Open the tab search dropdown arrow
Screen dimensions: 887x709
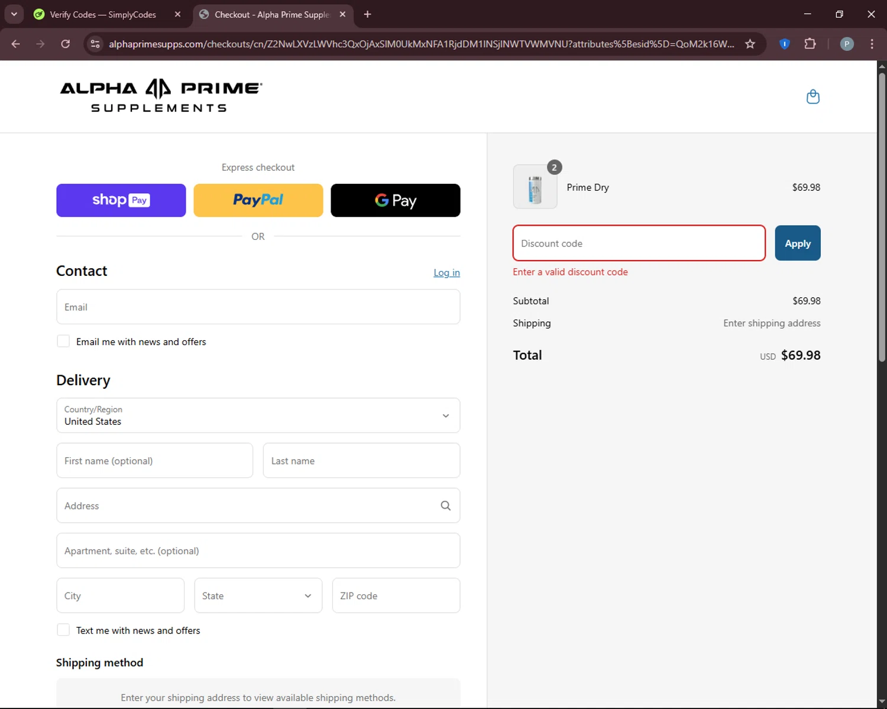tap(14, 14)
